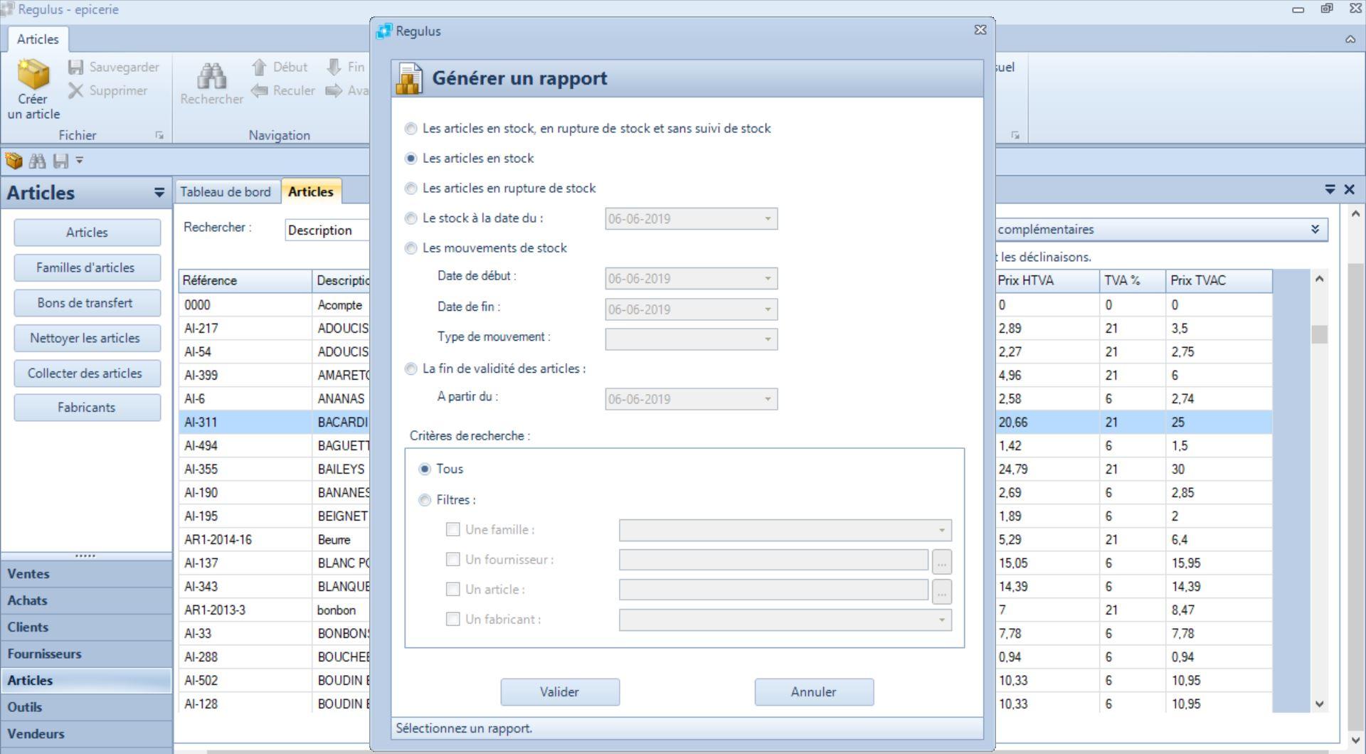The height and width of the screenshot is (754, 1366).
Task: Click the Créer un article box icon
Action: tap(33, 75)
